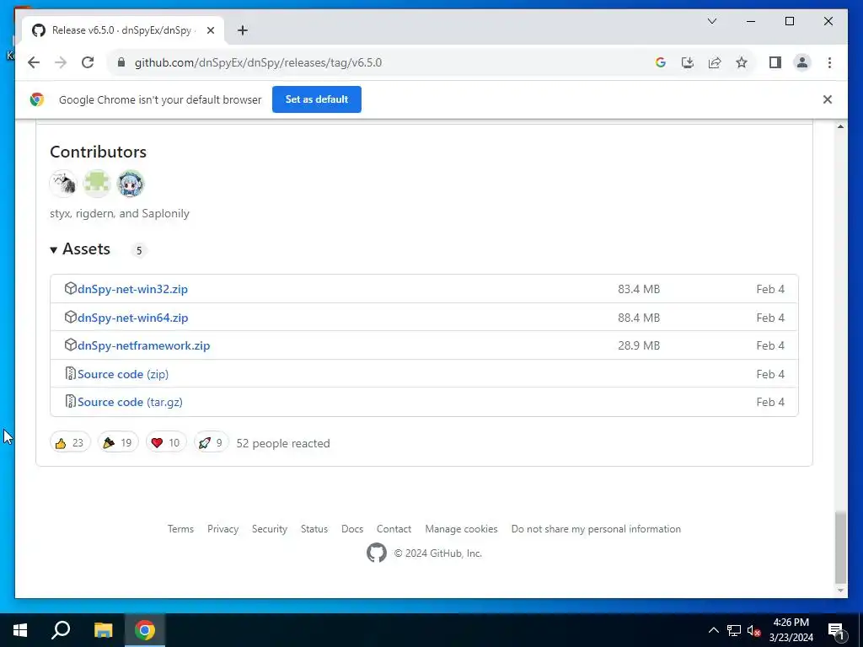Click the address bar URL
This screenshot has width=863, height=647.
258,62
